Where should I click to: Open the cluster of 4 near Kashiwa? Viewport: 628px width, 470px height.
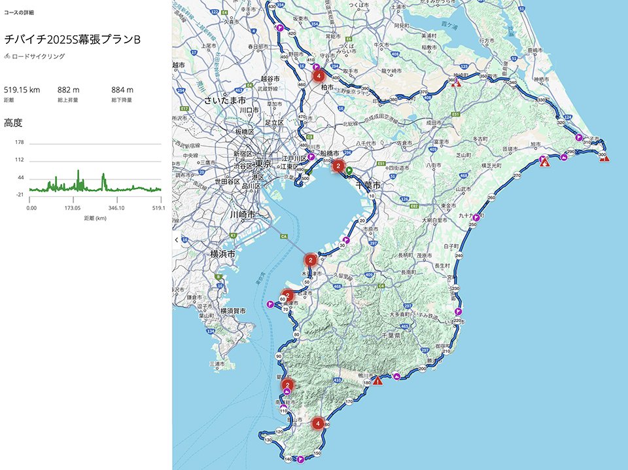pos(319,76)
